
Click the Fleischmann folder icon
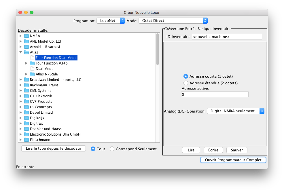26,140
